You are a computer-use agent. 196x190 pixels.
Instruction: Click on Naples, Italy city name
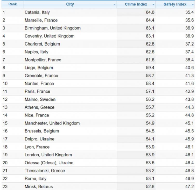click(36, 52)
